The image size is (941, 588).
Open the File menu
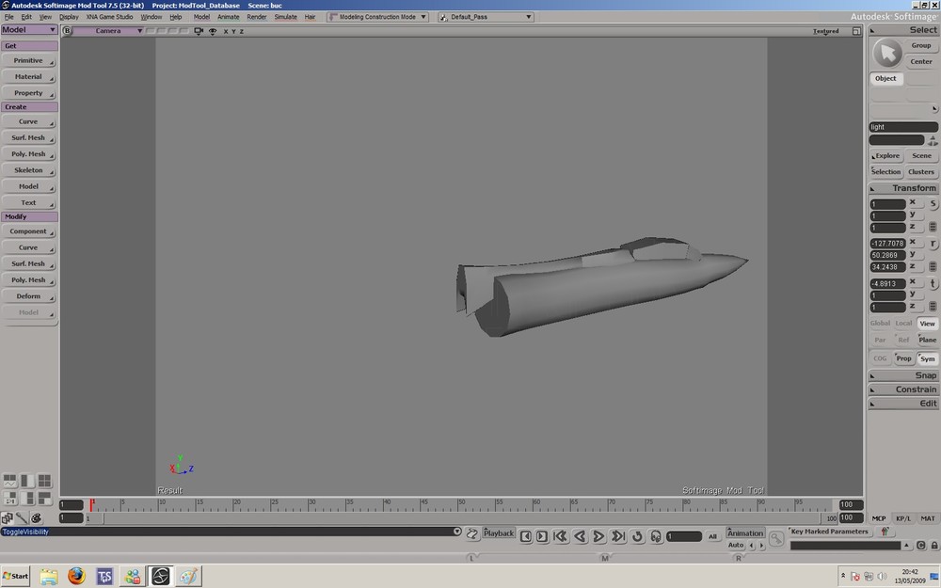[9, 17]
